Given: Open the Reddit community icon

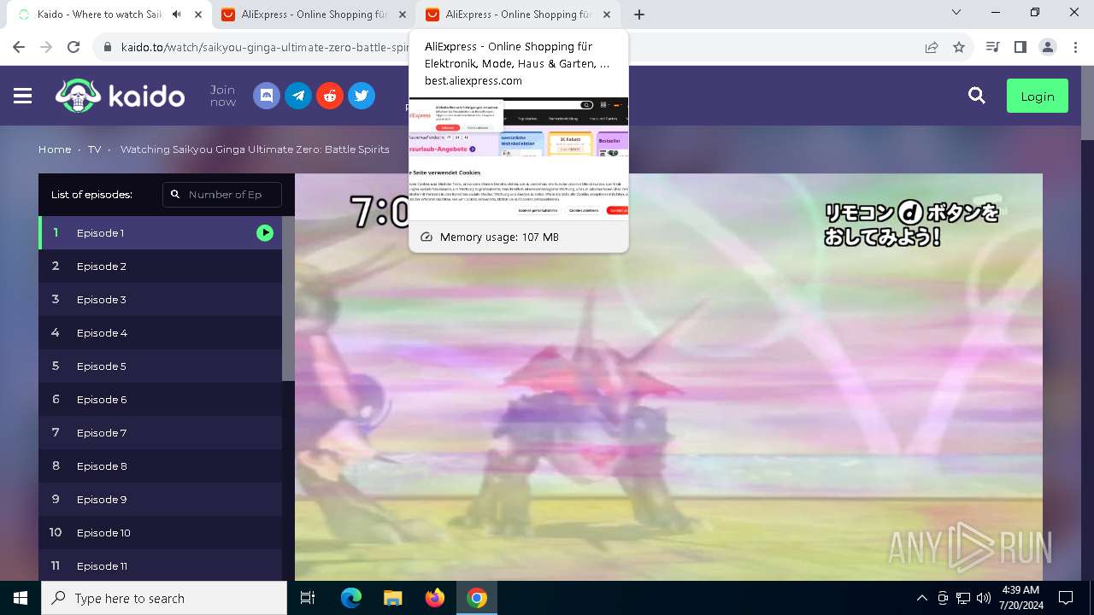Looking at the screenshot, I should click(330, 96).
